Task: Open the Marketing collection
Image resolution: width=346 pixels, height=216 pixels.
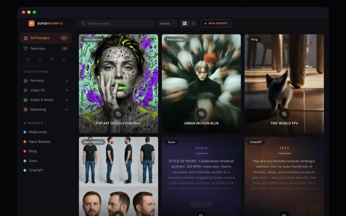Action: tap(46, 110)
